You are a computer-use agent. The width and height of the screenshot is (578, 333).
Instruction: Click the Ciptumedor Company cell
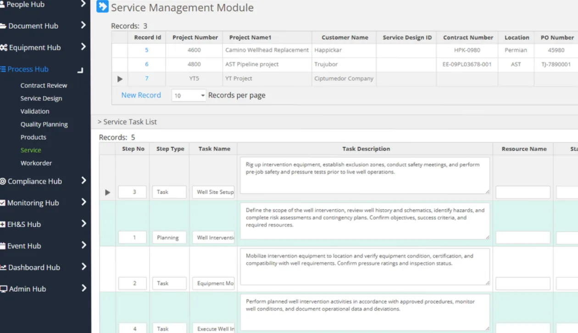344,79
